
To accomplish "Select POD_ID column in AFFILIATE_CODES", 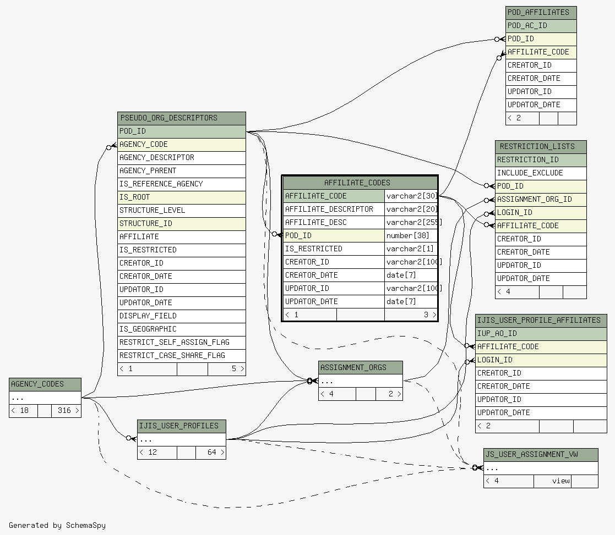I will (334, 236).
